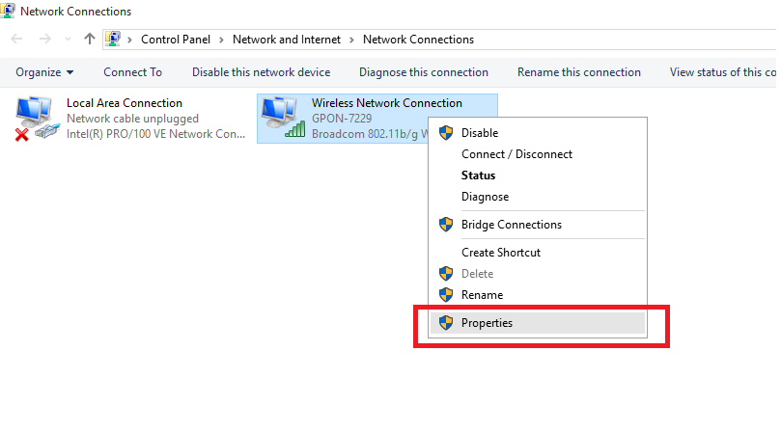The image size is (781, 432).
Task: Click the Up arrow navigation icon
Action: [90, 39]
